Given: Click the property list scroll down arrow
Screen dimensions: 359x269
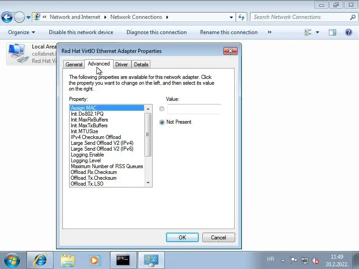Looking at the screenshot, I should coord(148,183).
